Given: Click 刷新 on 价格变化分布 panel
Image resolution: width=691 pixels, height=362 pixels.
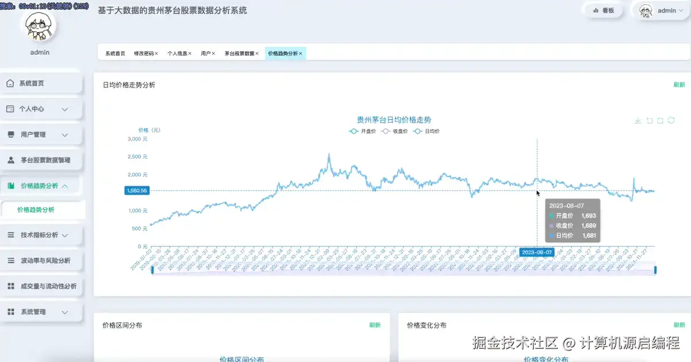Looking at the screenshot, I should pos(679,325).
